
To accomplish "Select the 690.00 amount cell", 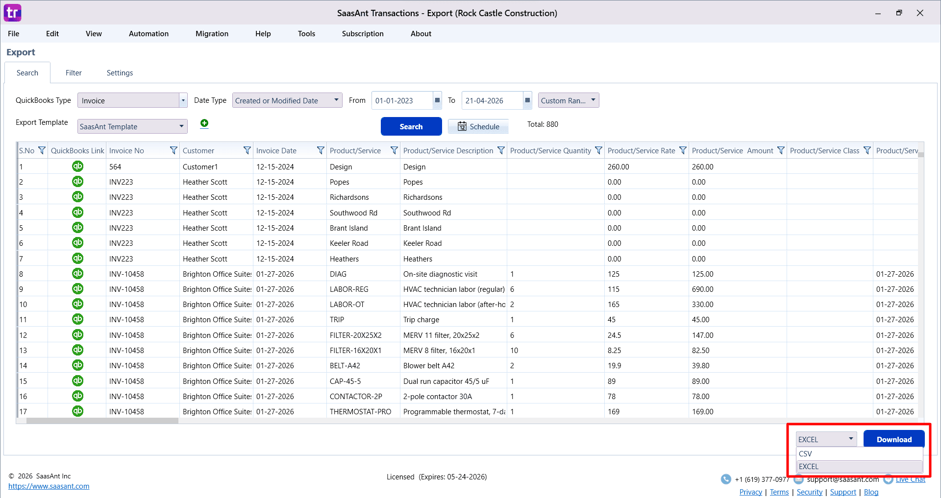I will pyautogui.click(x=738, y=289).
